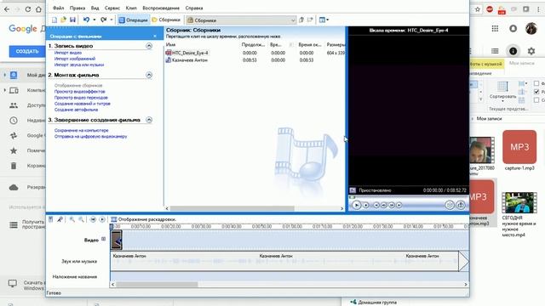Click the Narrate Timeline microphone icon
Image resolution: width=545 pixels, height=306 pixels.
[60, 219]
